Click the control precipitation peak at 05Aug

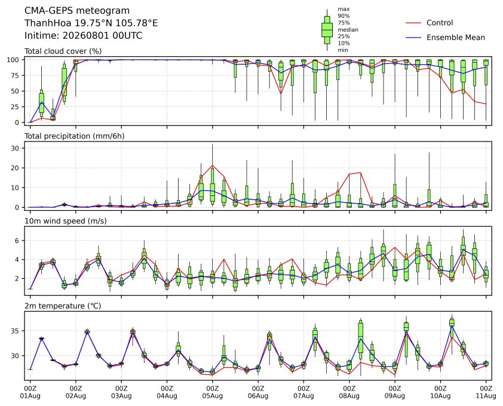coord(212,165)
